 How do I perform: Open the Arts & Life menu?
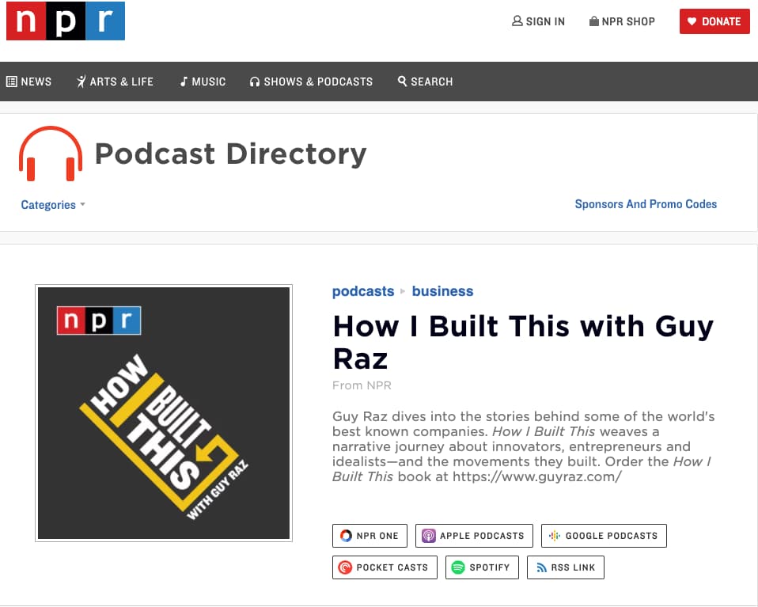(x=115, y=82)
